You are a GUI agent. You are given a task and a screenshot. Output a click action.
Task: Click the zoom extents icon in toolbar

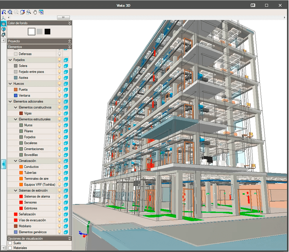pos(10,12)
